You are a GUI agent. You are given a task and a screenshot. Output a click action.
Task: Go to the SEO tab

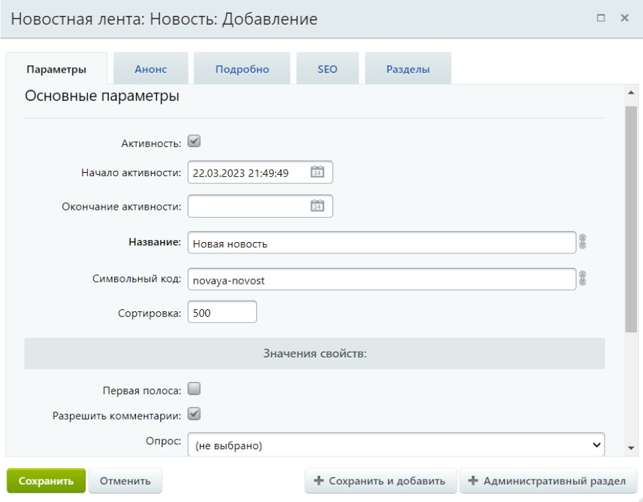point(327,69)
